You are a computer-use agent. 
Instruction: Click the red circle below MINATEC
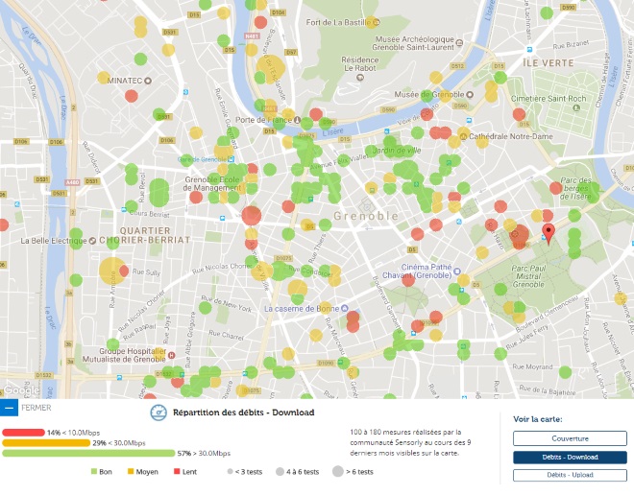tap(132, 97)
